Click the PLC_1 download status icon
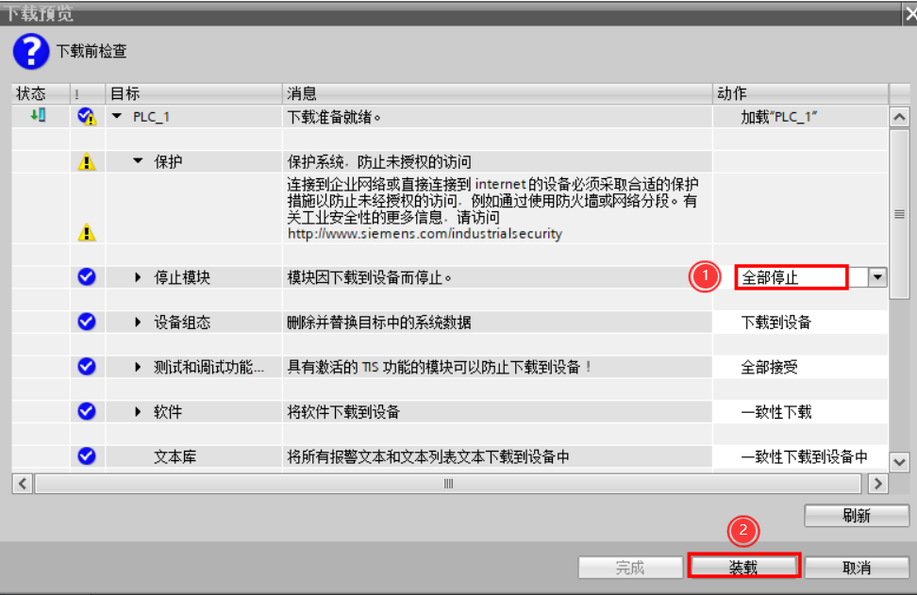 click(38, 115)
